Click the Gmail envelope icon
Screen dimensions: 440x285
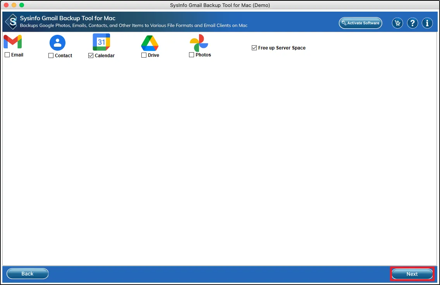[x=13, y=42]
